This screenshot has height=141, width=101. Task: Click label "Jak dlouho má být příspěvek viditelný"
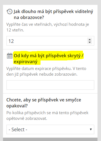tap(53, 12)
